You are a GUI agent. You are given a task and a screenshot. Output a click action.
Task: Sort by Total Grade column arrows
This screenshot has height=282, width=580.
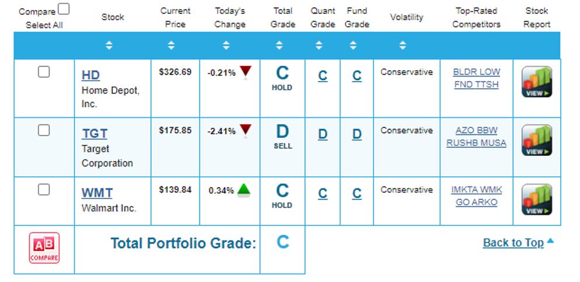(279, 46)
